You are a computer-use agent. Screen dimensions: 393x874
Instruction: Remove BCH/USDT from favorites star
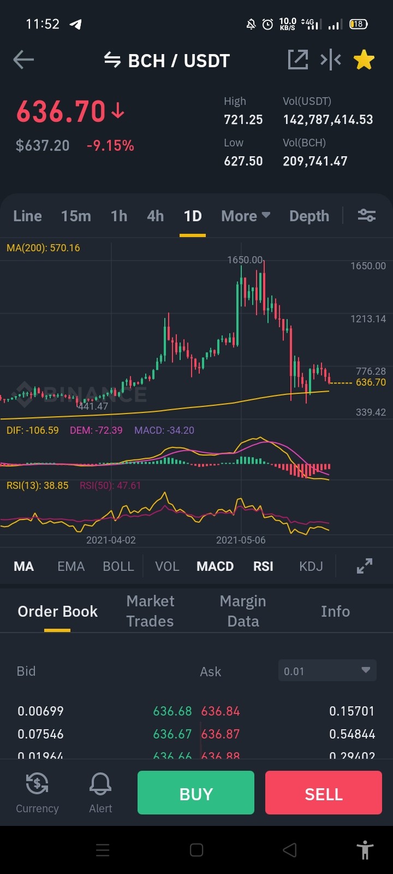point(364,60)
